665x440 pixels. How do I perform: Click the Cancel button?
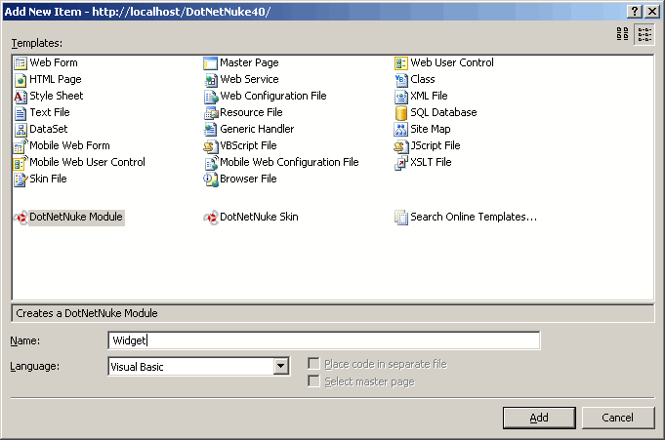pyautogui.click(x=617, y=418)
